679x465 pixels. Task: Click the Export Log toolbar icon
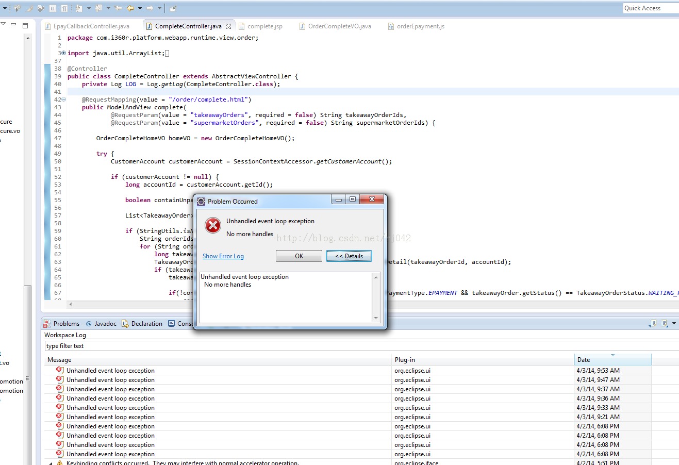(653, 323)
